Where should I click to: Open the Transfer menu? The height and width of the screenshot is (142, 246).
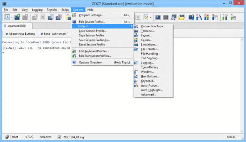click(x=52, y=10)
